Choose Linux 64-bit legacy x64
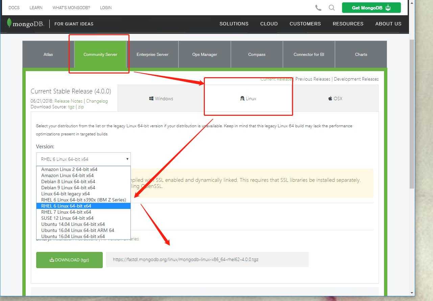This screenshot has width=433, height=301. [x=83, y=194]
